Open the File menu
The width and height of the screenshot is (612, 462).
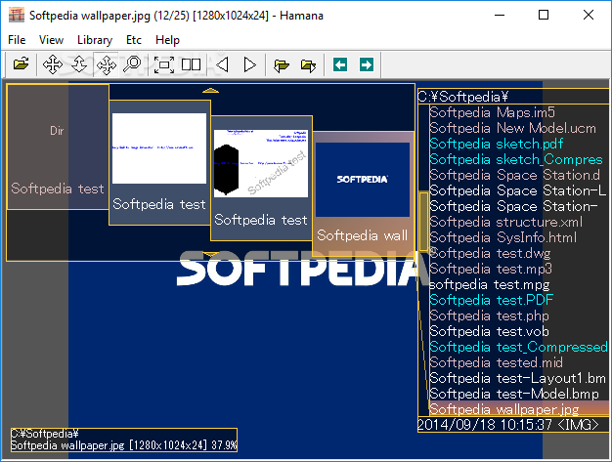click(x=17, y=40)
